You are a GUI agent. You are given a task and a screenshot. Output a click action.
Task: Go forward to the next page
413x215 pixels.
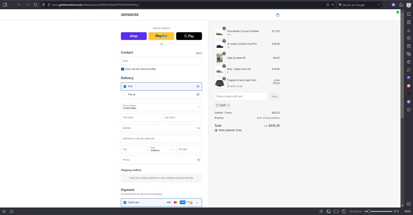(28, 5)
